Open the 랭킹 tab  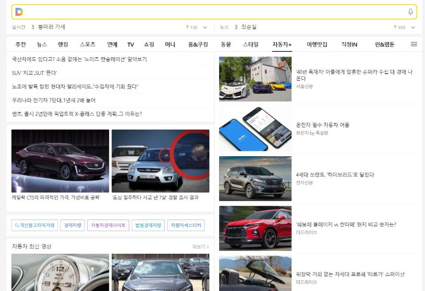63,44
